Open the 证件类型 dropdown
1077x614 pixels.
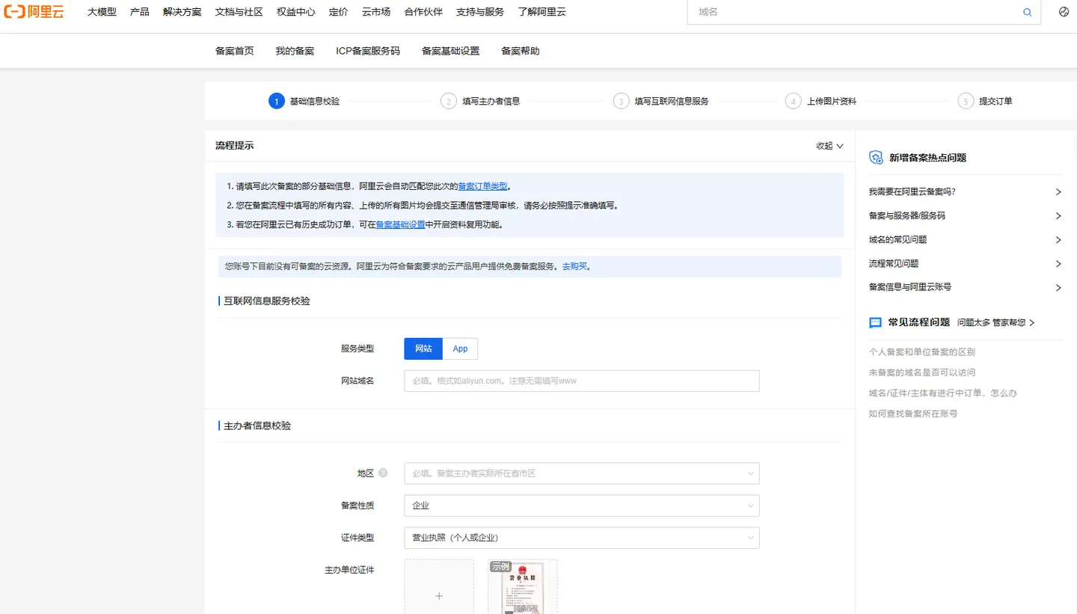click(582, 538)
